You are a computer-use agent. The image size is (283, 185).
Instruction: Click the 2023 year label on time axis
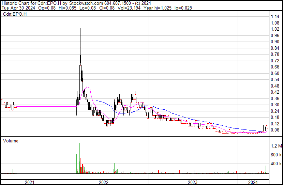click(193, 182)
